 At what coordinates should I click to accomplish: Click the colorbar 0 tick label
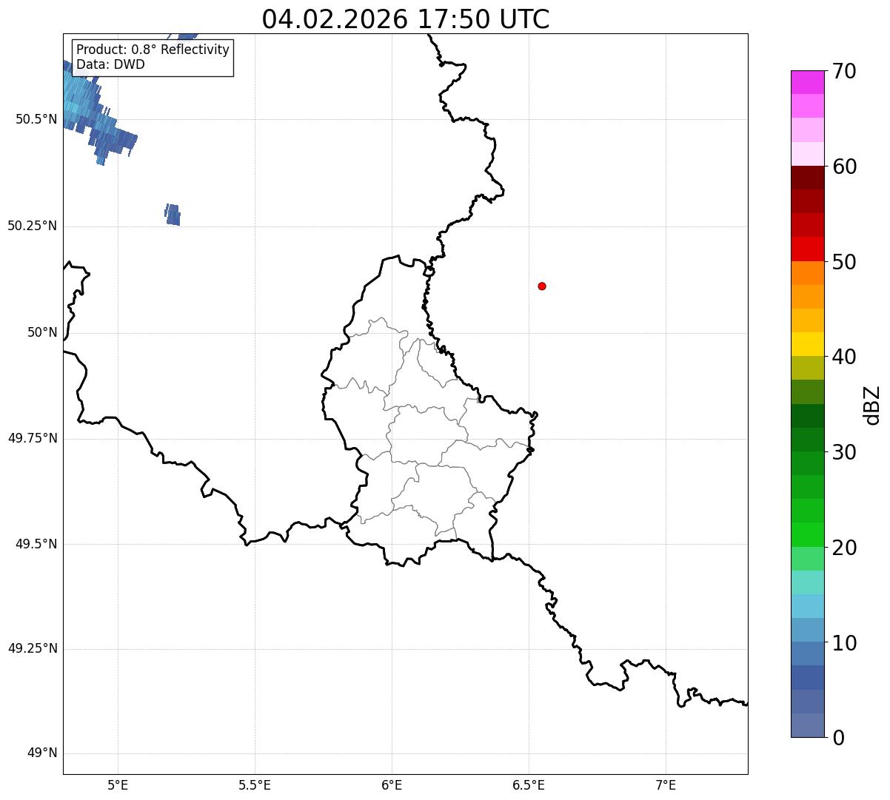(x=838, y=738)
